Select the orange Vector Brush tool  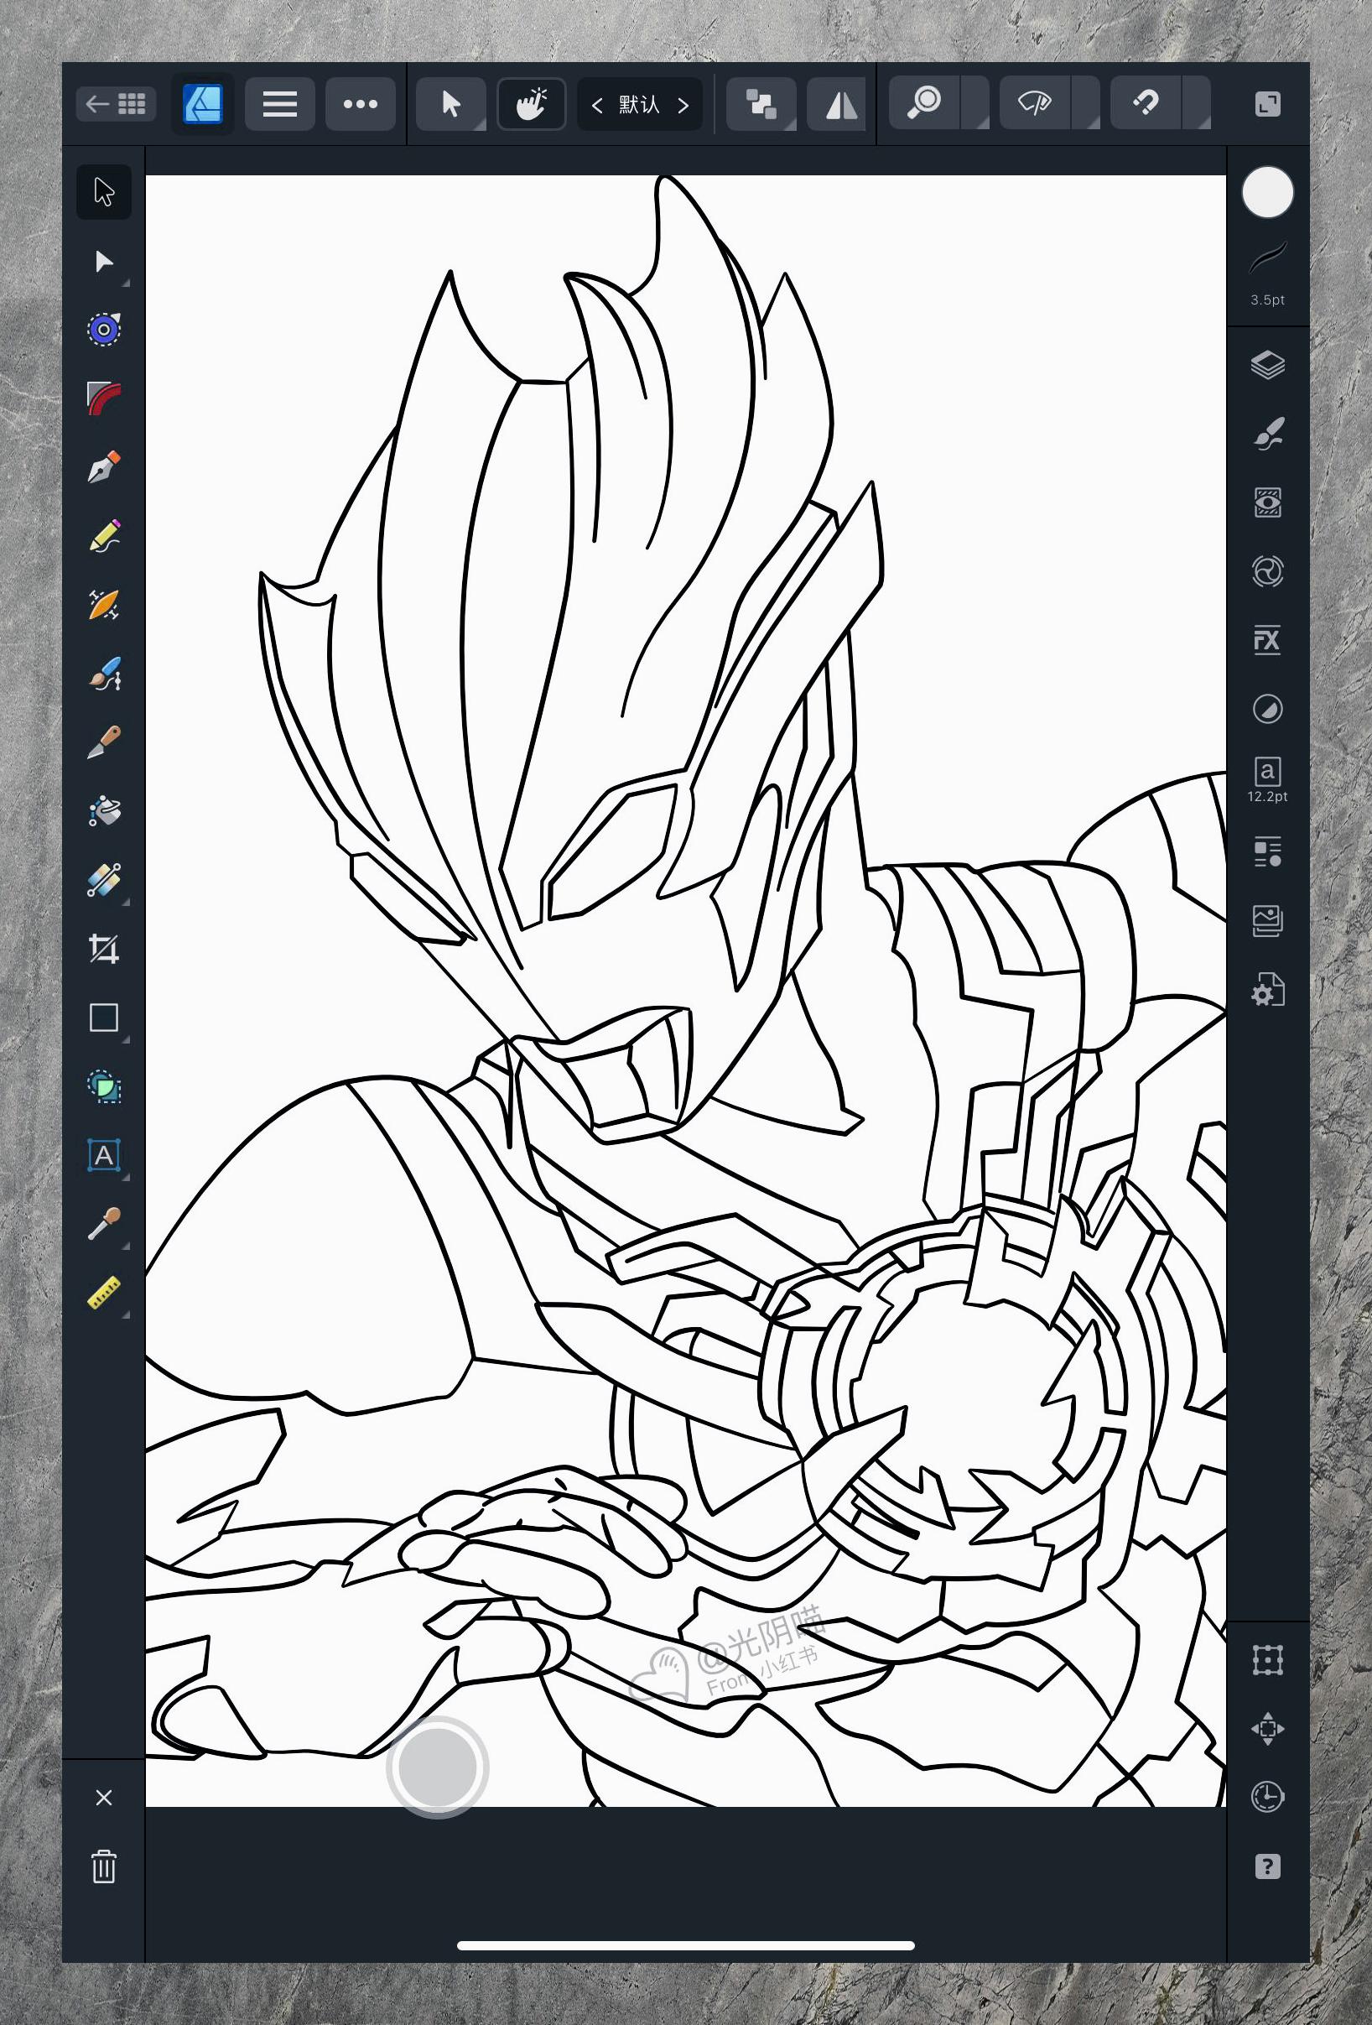coord(104,604)
